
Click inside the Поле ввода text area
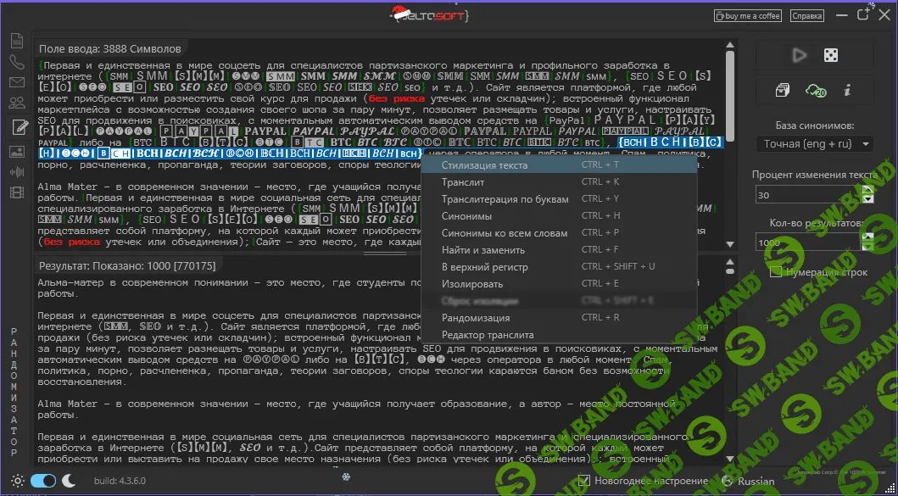click(379, 154)
